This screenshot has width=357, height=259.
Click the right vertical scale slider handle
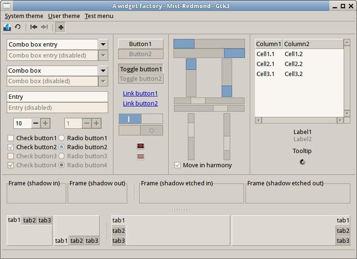click(227, 143)
